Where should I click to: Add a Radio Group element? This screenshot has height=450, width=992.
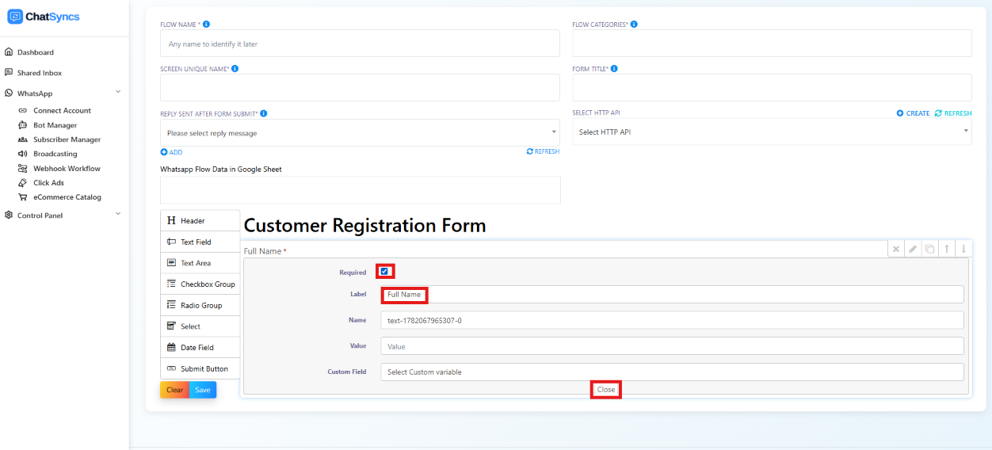point(200,305)
